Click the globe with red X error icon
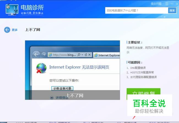This screenshot has height=123, width=179. [41, 68]
